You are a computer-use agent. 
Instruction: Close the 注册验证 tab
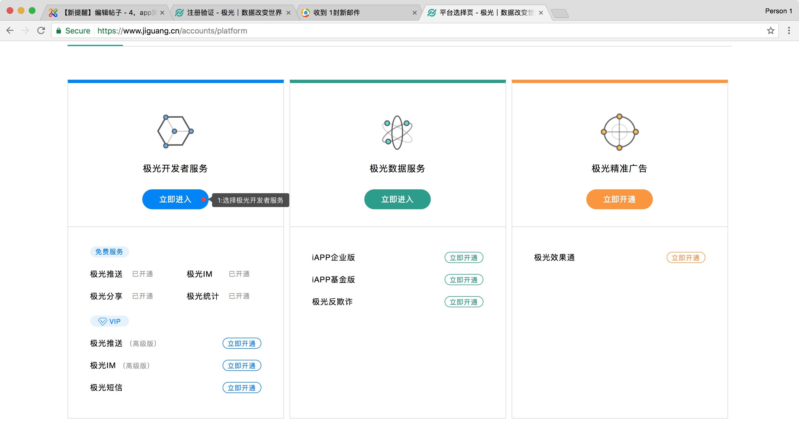click(288, 13)
